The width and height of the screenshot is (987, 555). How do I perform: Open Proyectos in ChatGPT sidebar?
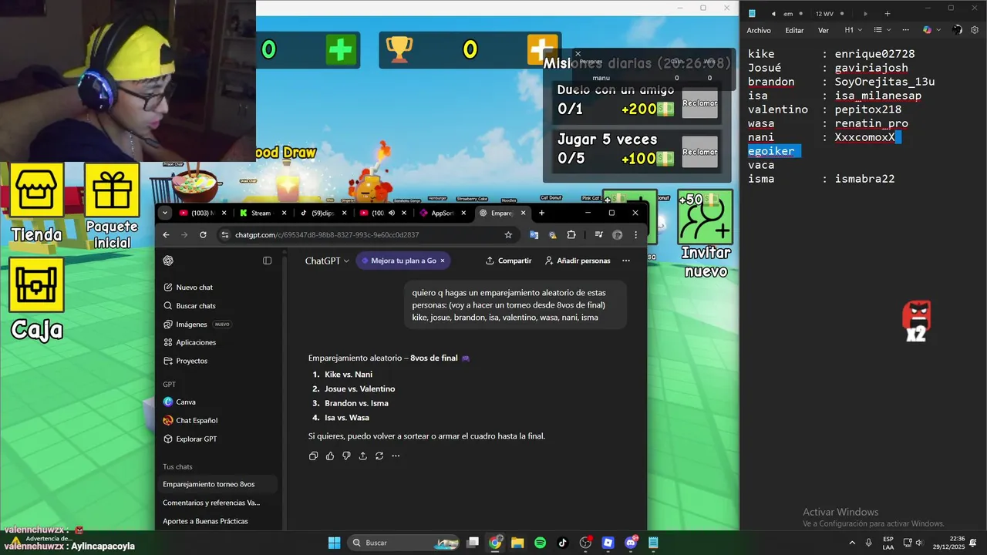coord(191,361)
